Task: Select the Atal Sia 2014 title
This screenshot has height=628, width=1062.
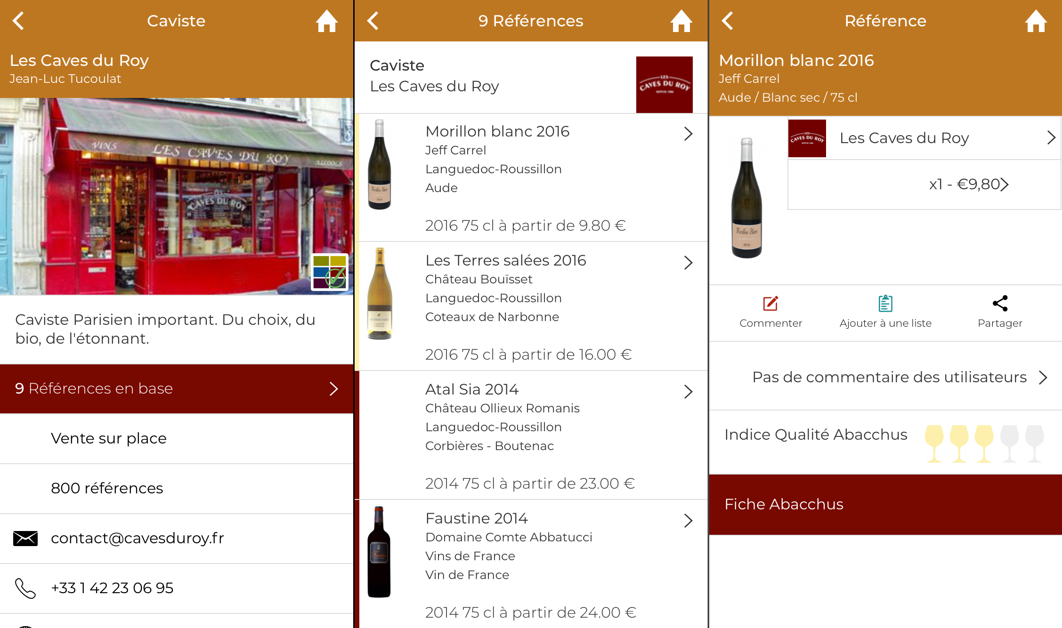Action: [x=472, y=389]
